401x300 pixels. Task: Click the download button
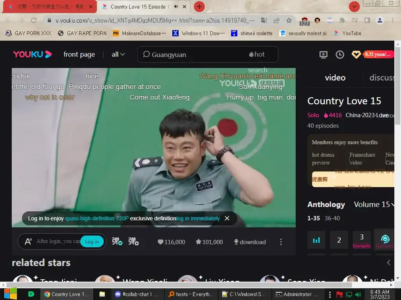pyautogui.click(x=249, y=242)
